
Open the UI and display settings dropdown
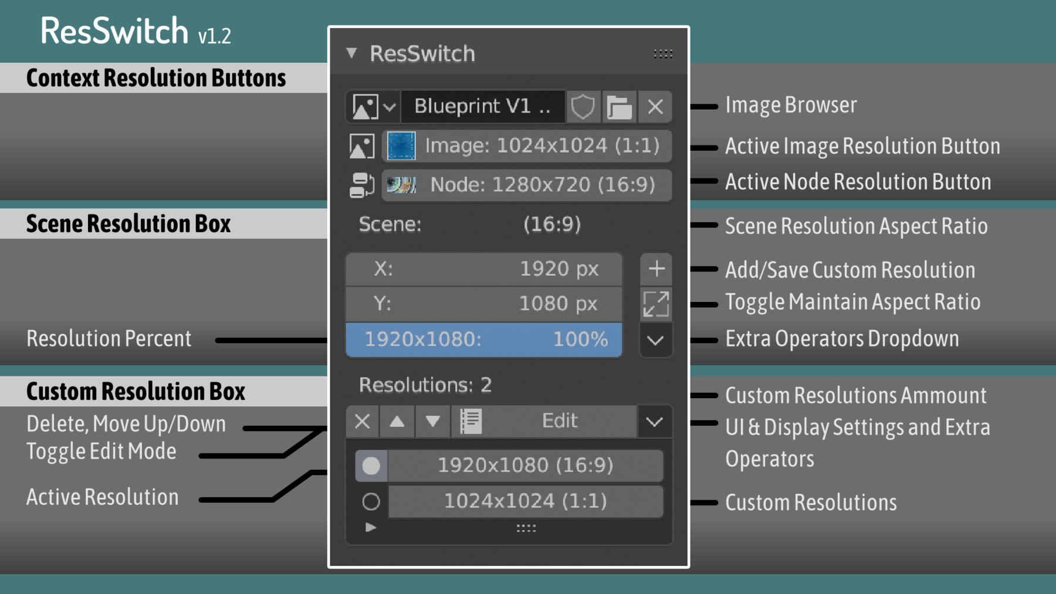[x=654, y=421]
